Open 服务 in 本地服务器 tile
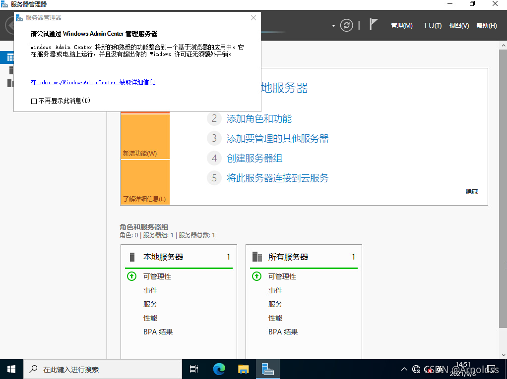This screenshot has height=379, width=507. pos(150,304)
